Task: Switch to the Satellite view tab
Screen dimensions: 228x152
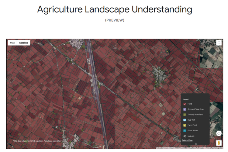Action: coord(23,43)
